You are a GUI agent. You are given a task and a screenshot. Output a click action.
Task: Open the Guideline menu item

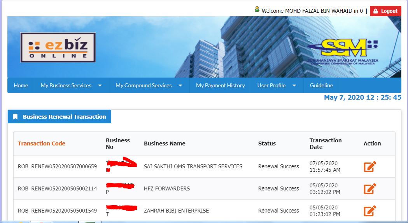click(321, 85)
